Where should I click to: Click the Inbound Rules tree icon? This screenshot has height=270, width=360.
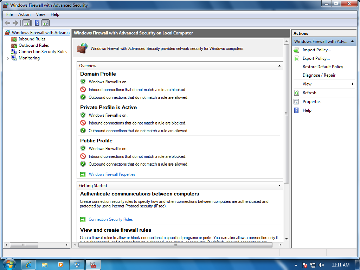(x=14, y=39)
